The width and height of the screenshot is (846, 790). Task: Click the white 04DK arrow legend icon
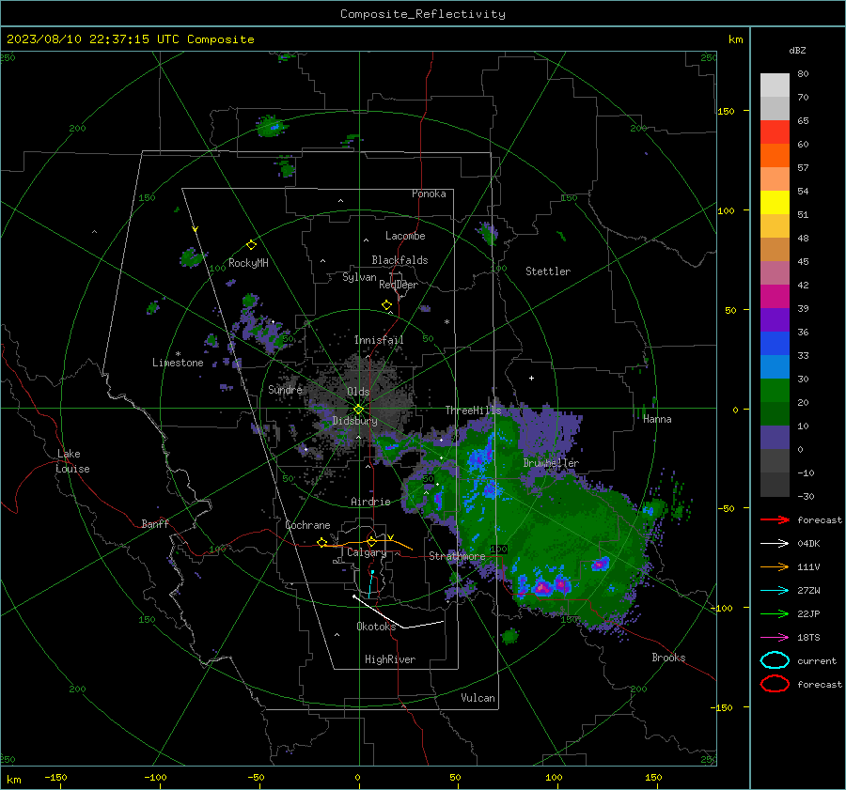(x=775, y=544)
